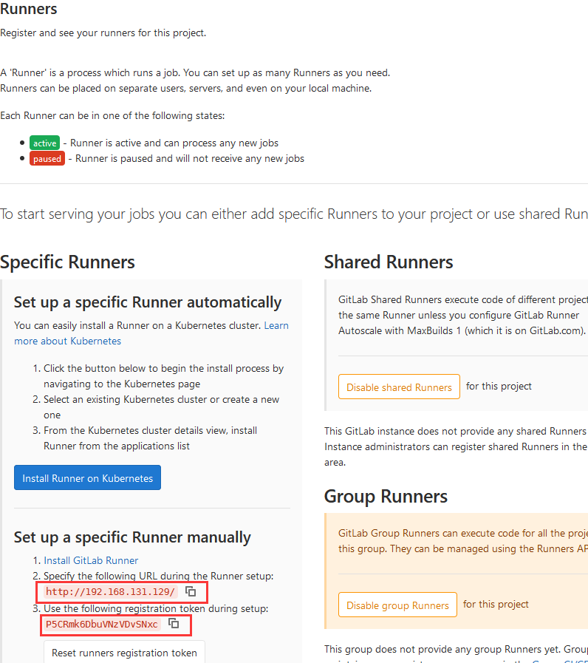Image resolution: width=588 pixels, height=663 pixels.
Task: Click the 'From the Kubernetes cluster details view' step
Action: pyautogui.click(x=151, y=438)
